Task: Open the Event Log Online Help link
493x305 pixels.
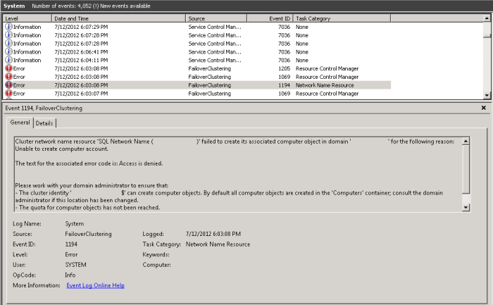Action: (x=95, y=285)
